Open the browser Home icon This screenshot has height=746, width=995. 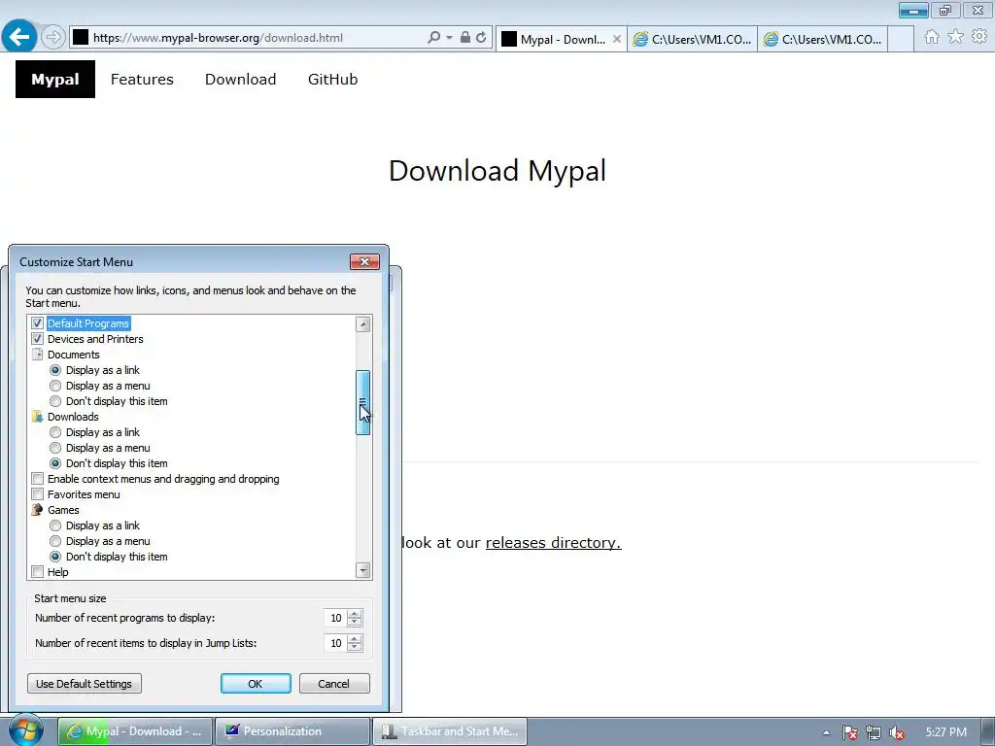(x=932, y=37)
